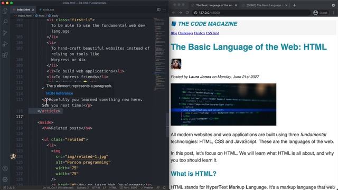The height and width of the screenshot is (190, 338).
Task: Open a new browser tab
Action: tap(294, 5)
